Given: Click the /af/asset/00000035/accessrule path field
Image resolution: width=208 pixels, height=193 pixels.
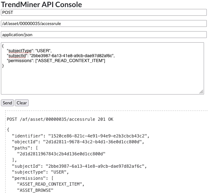Looking at the screenshot, I should (x=104, y=23).
